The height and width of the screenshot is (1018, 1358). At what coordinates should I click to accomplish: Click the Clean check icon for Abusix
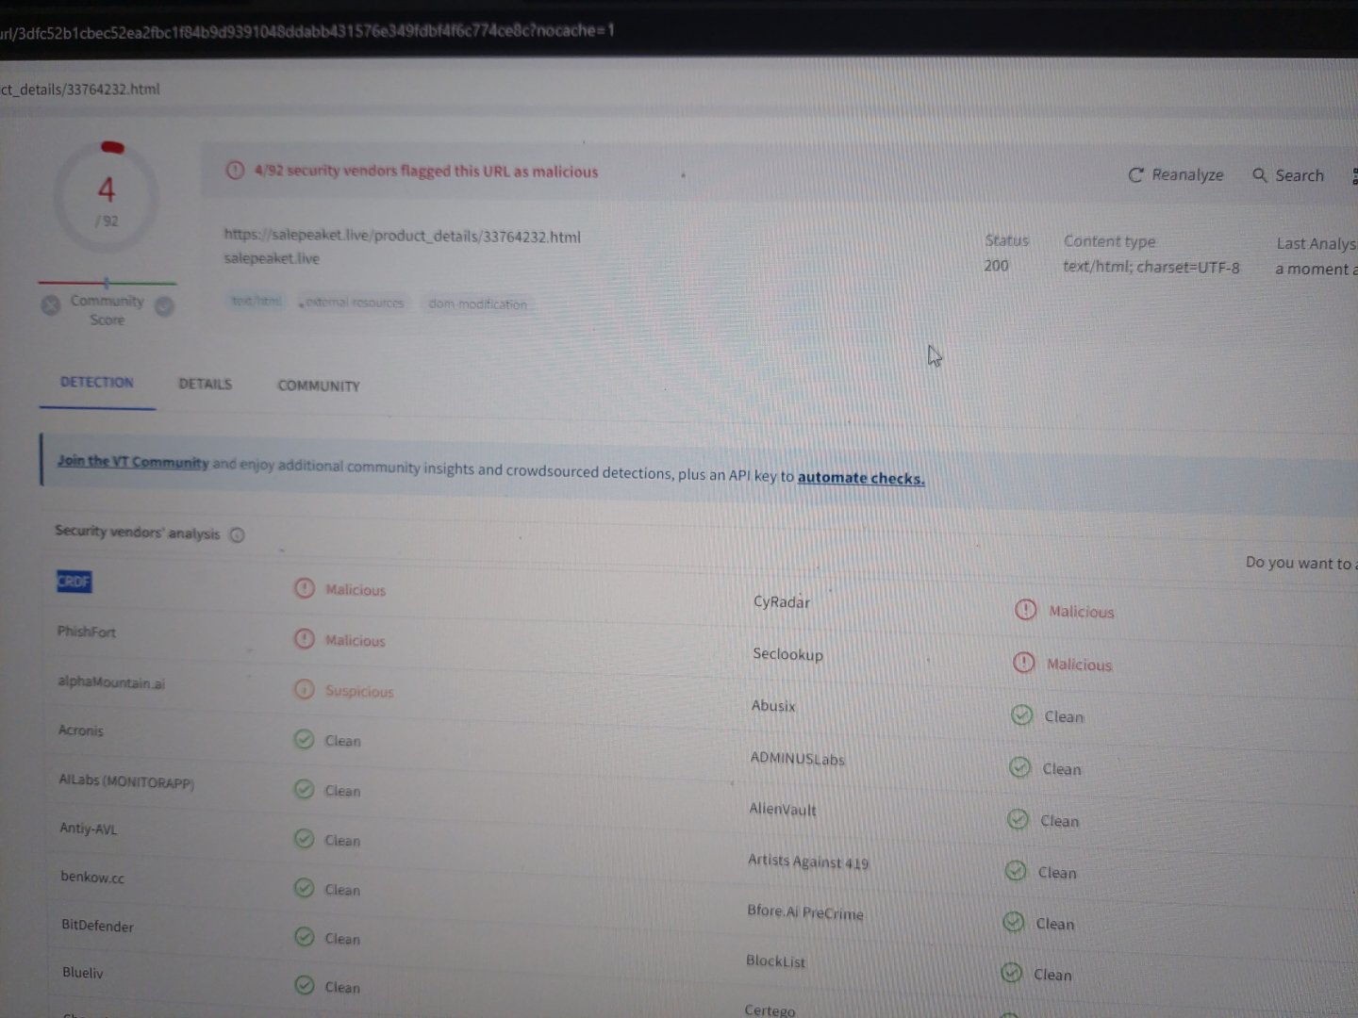[1021, 715]
